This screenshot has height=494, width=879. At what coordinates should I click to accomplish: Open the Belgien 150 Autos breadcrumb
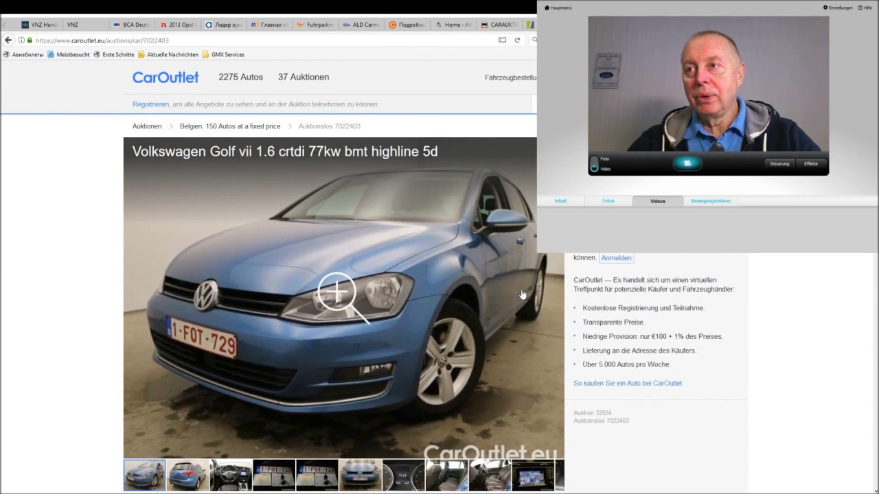(230, 126)
